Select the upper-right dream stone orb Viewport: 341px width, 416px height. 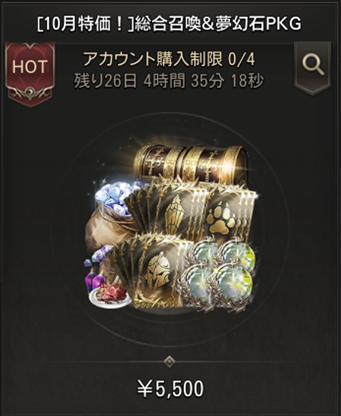click(237, 256)
